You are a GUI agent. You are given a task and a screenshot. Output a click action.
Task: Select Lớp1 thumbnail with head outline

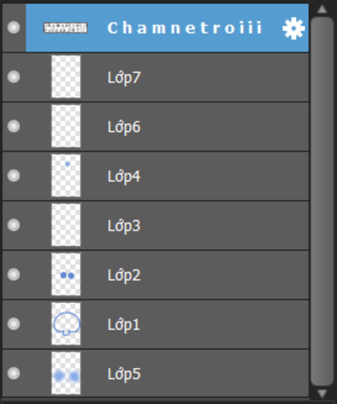click(x=66, y=324)
